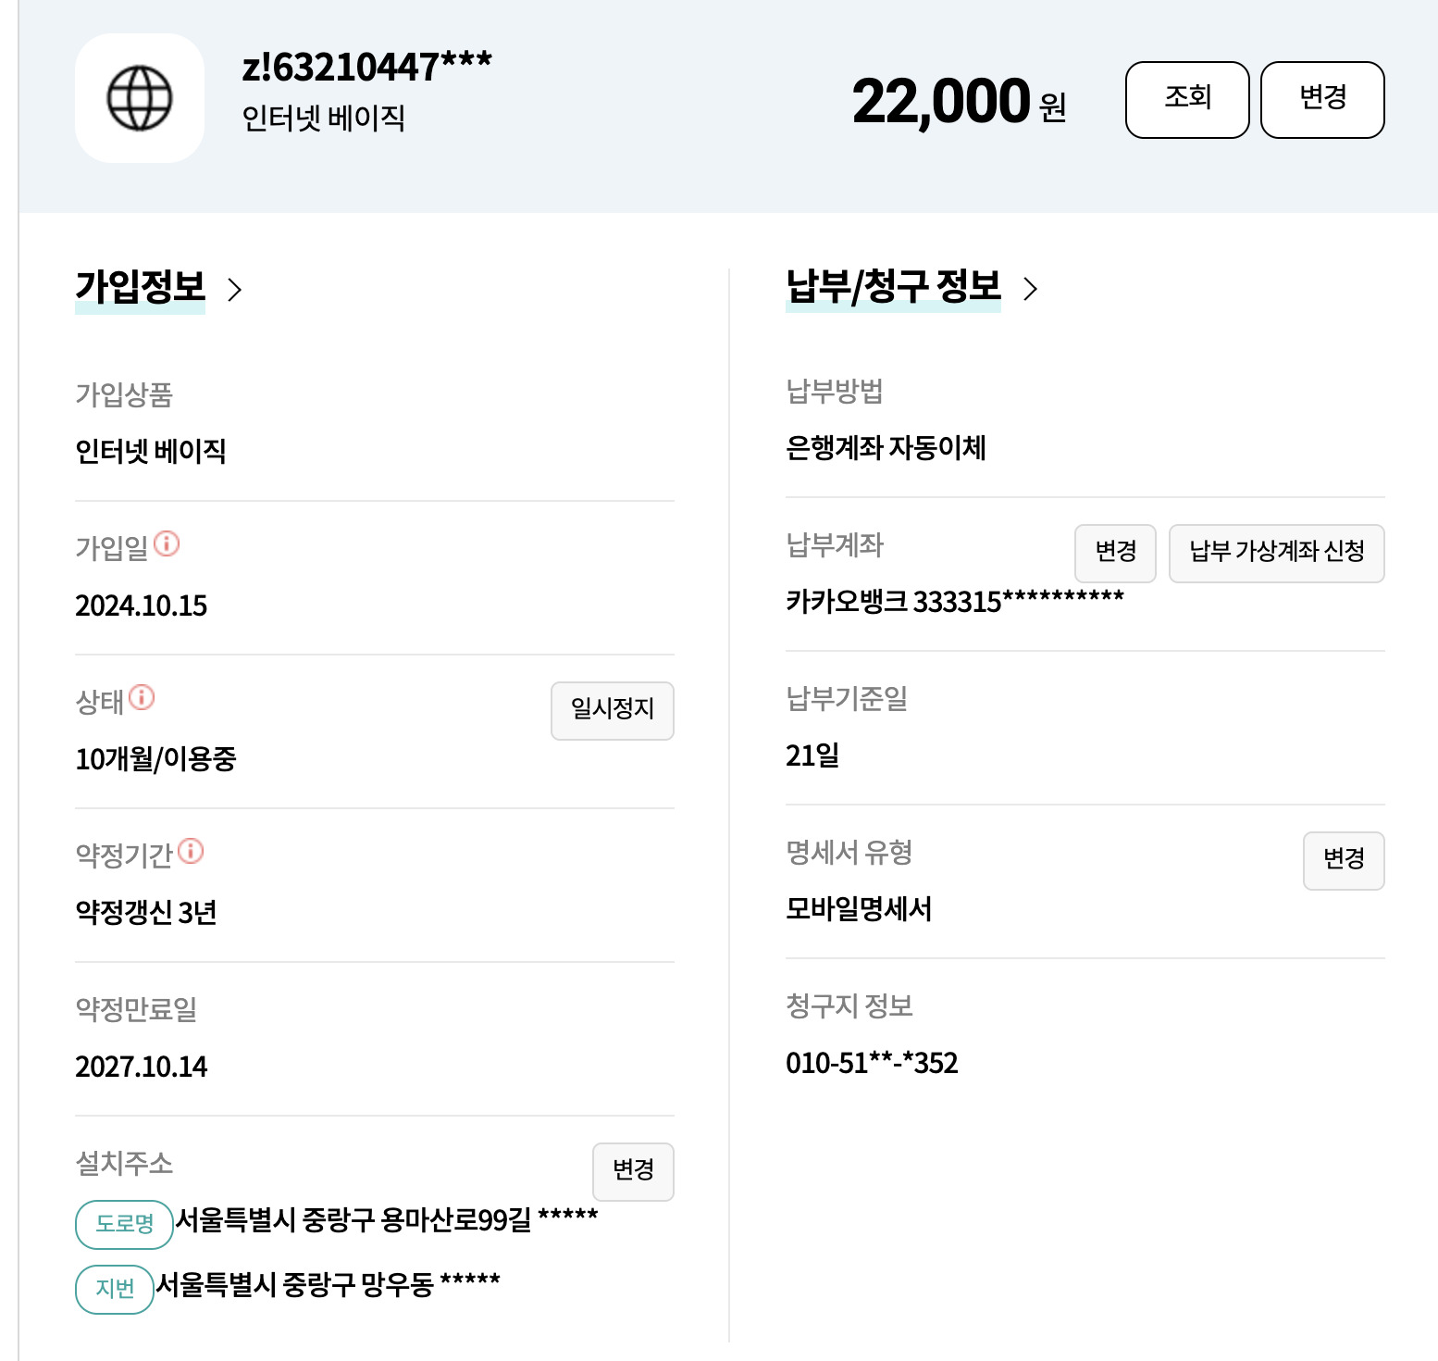The image size is (1438, 1361).
Task: Click the 22,000 원 price amount
Action: [x=960, y=101]
